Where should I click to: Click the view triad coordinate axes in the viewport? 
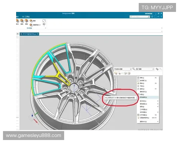(x=33, y=117)
